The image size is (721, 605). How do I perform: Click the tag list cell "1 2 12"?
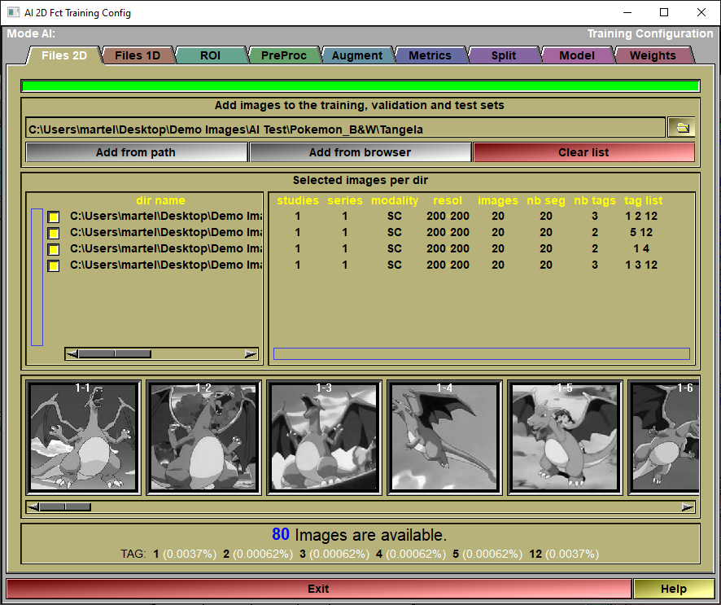[x=641, y=217]
